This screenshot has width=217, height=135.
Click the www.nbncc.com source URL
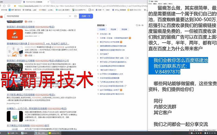[31, 36]
